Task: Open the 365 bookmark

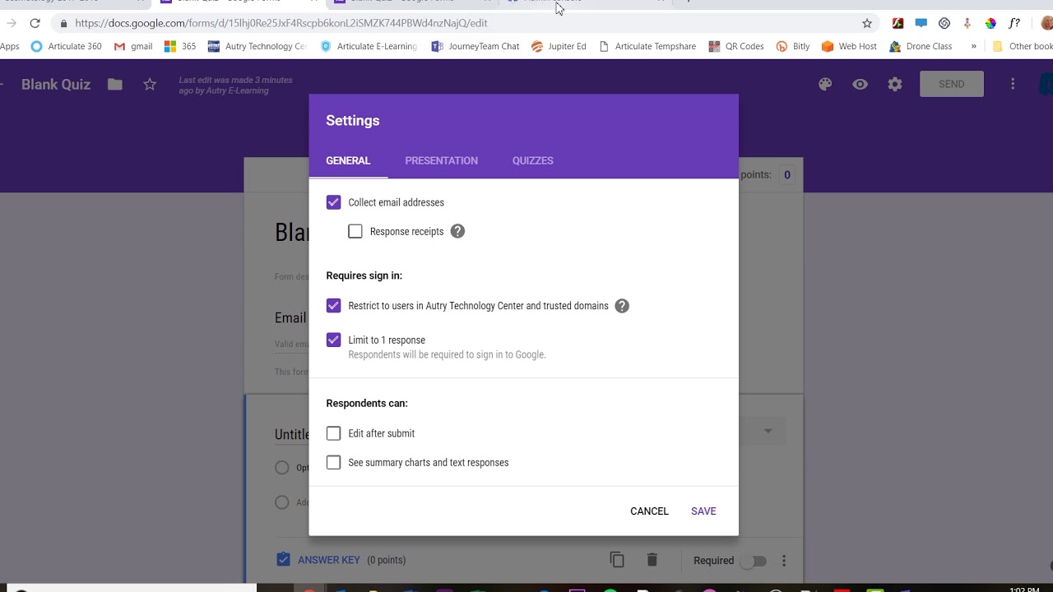Action: tap(179, 46)
